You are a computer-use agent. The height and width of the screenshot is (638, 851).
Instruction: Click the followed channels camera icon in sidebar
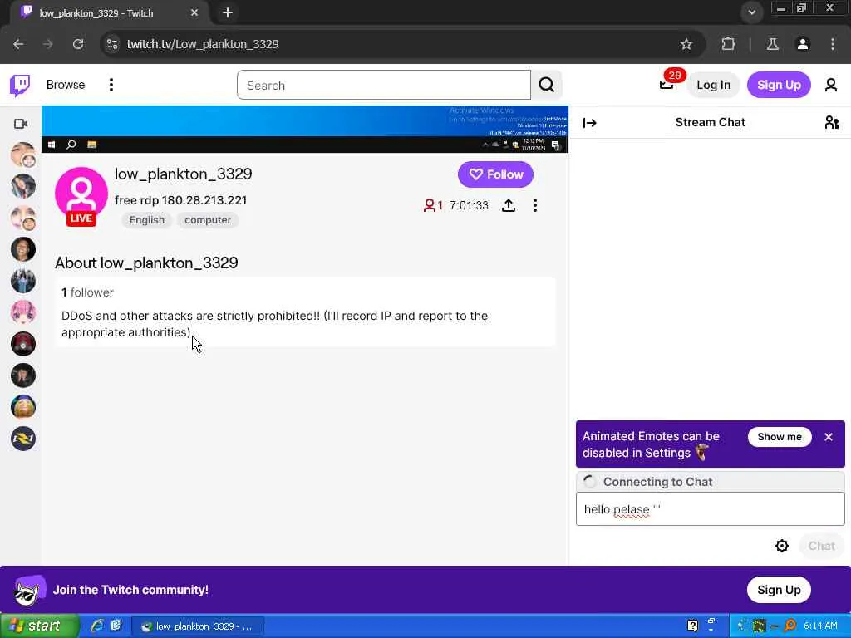(21, 125)
